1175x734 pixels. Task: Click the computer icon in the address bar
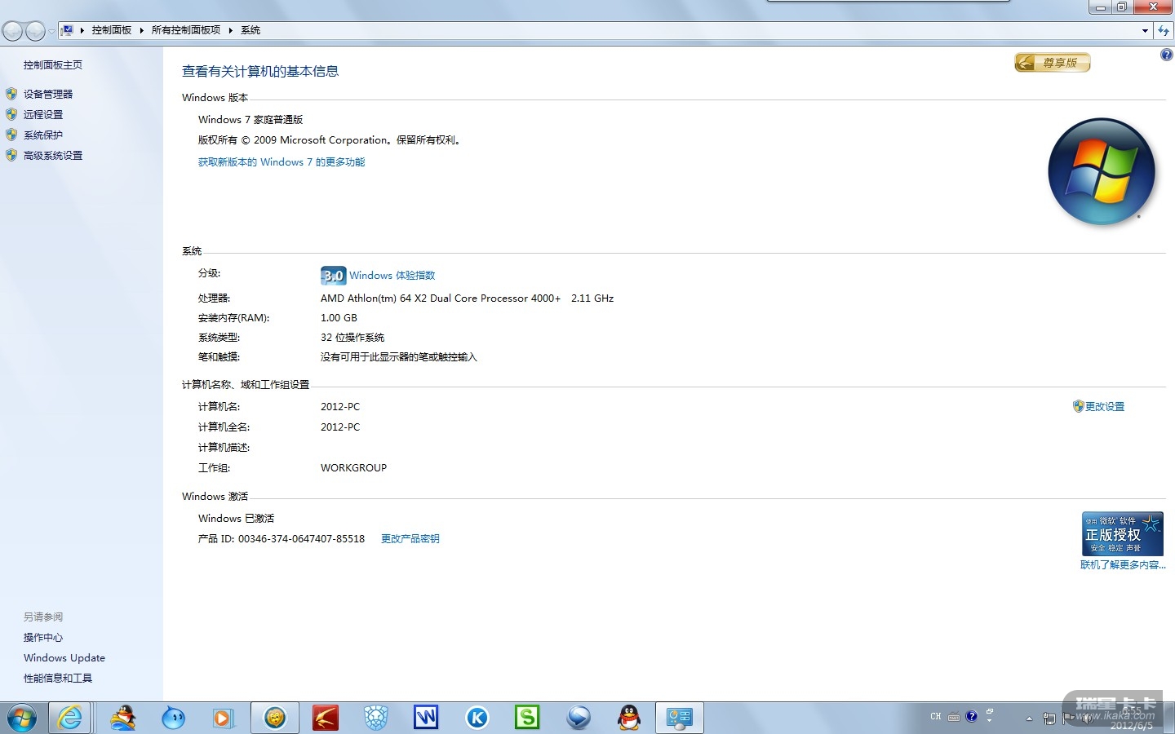pyautogui.click(x=68, y=30)
